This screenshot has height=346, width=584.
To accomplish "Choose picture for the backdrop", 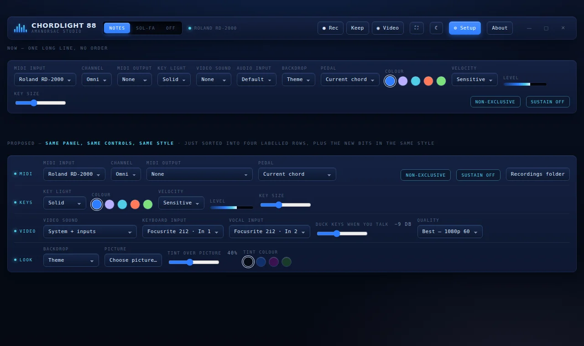I will pyautogui.click(x=133, y=260).
